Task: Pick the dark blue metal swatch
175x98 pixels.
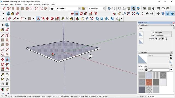Action: pos(142,90)
